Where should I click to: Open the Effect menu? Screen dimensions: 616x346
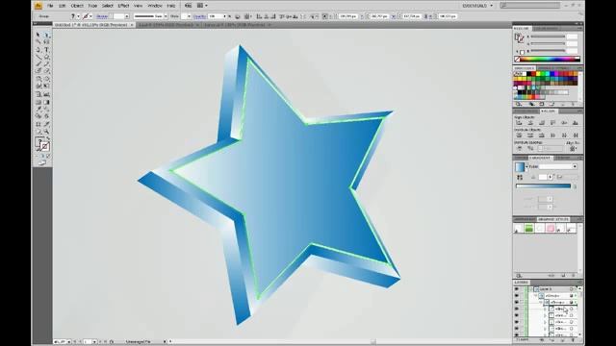(x=123, y=6)
